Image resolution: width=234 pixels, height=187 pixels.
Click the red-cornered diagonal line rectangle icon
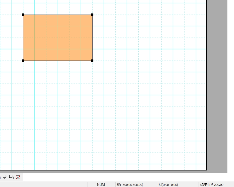coord(18,177)
